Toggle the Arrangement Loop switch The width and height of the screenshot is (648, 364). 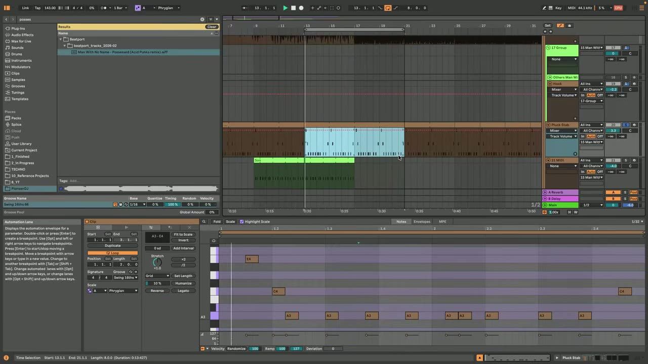[x=388, y=8]
